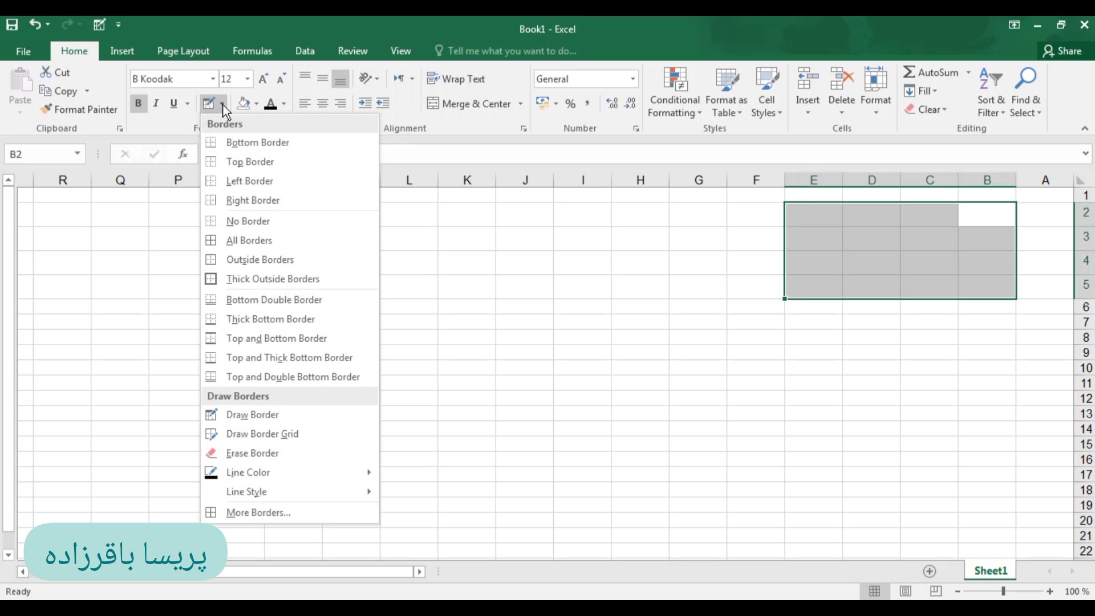Toggle Bold formatting
1095x616 pixels.
click(x=138, y=103)
